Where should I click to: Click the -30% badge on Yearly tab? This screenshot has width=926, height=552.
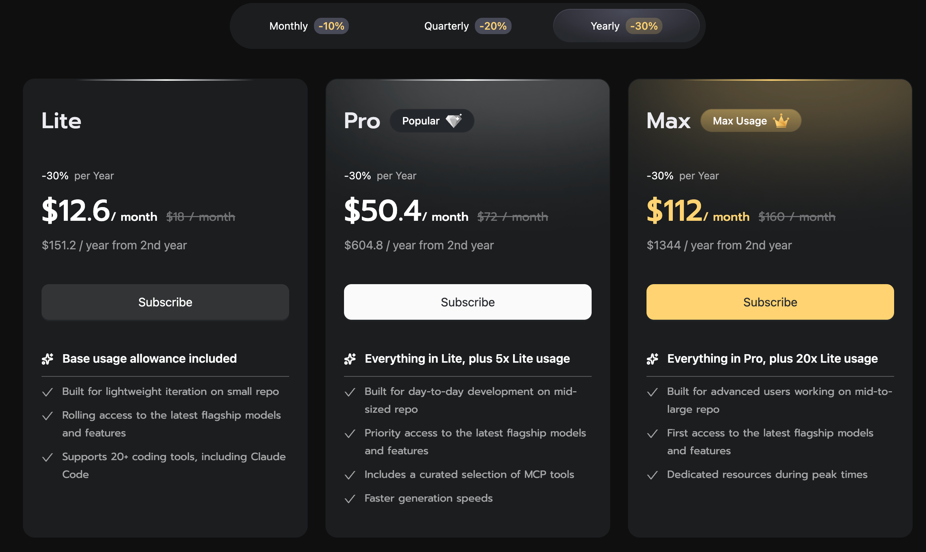[x=644, y=26]
